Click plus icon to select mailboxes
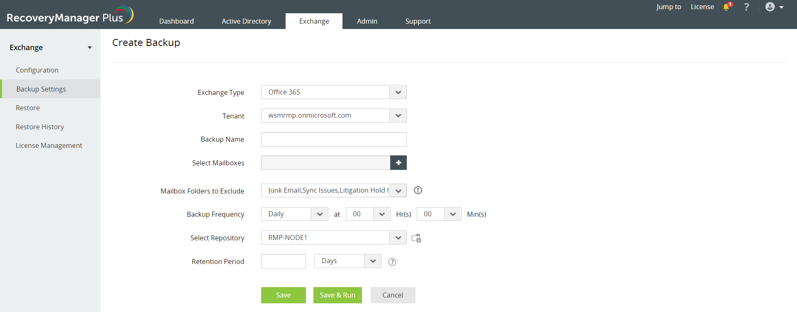This screenshot has height=312, width=797. (398, 163)
